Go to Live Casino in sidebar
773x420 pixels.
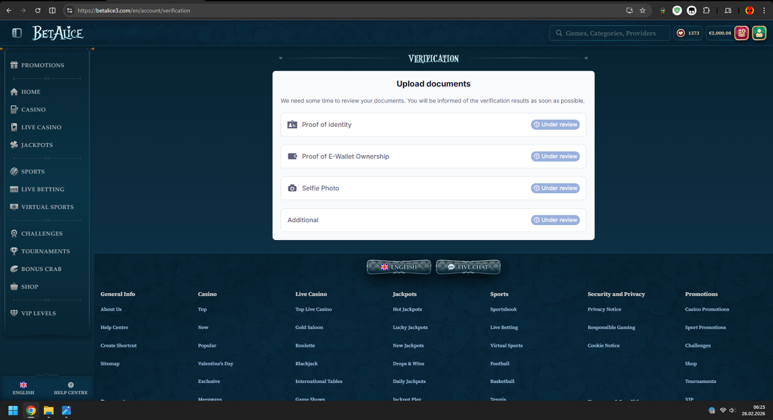point(41,127)
